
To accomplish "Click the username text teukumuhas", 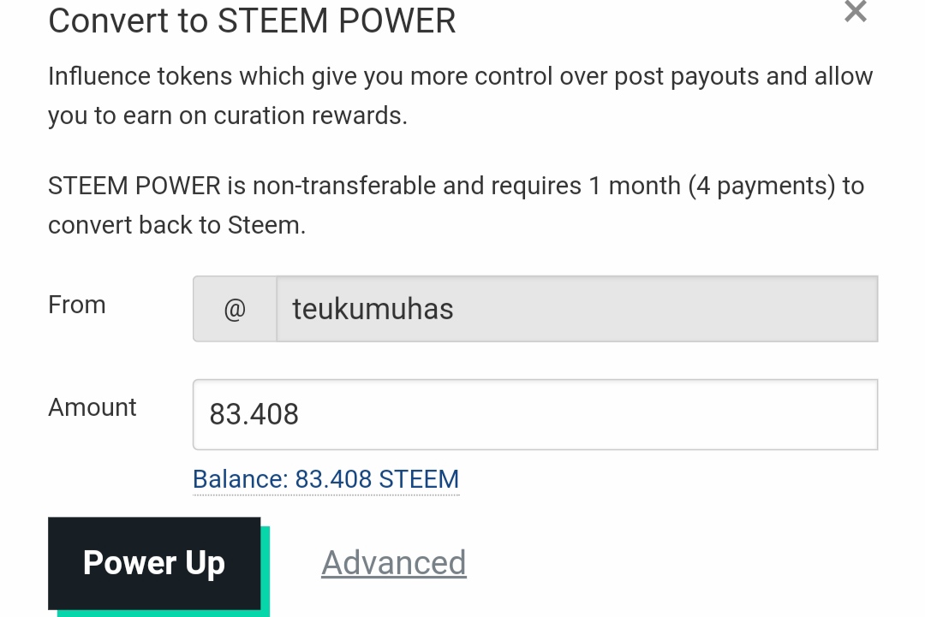I will (x=373, y=310).
